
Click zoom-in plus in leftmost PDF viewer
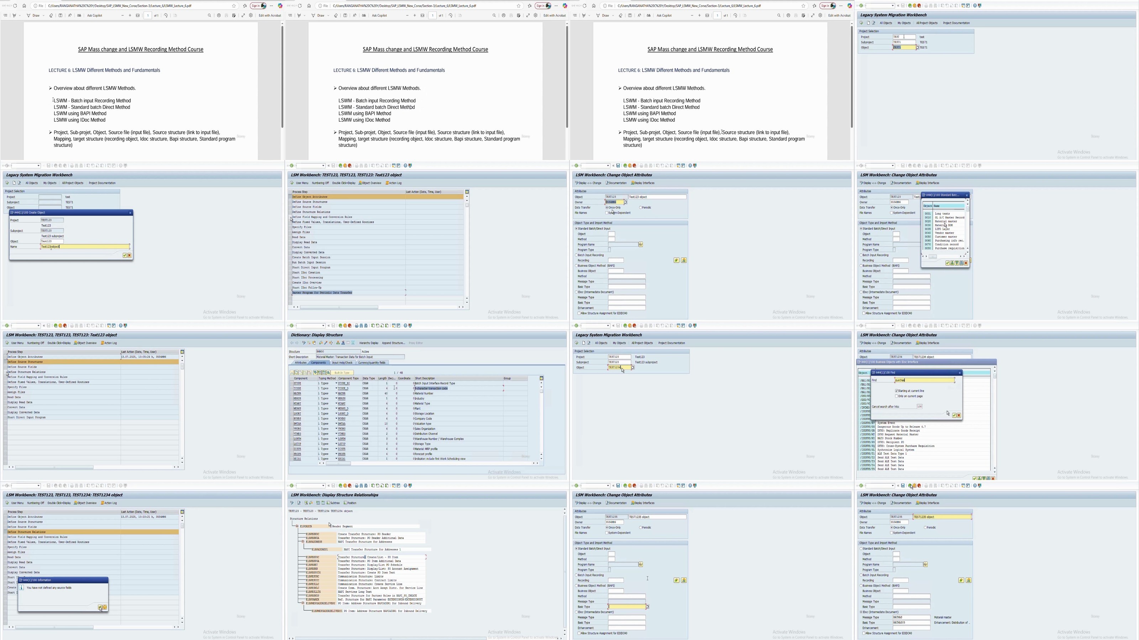[x=130, y=15]
